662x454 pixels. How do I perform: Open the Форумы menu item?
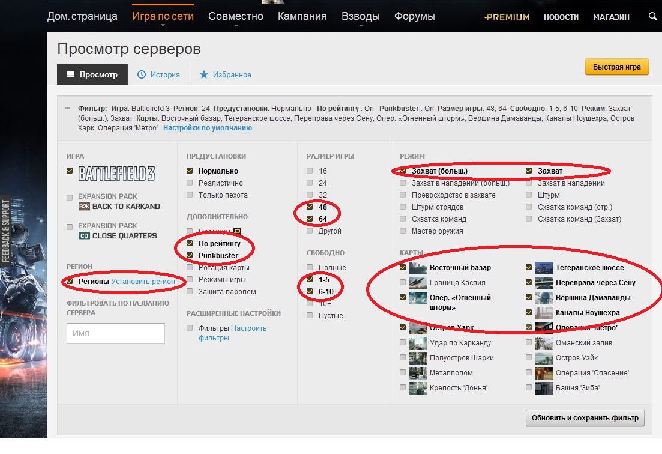click(415, 17)
